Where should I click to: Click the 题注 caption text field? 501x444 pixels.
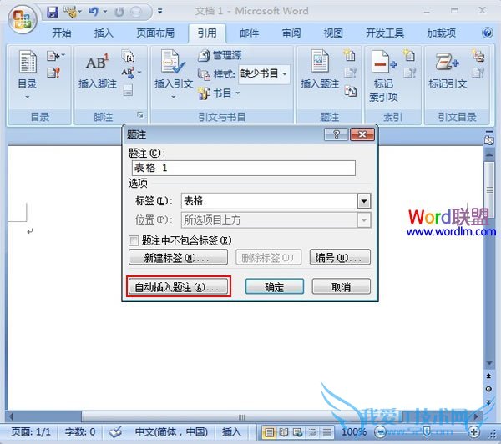pyautogui.click(x=244, y=168)
